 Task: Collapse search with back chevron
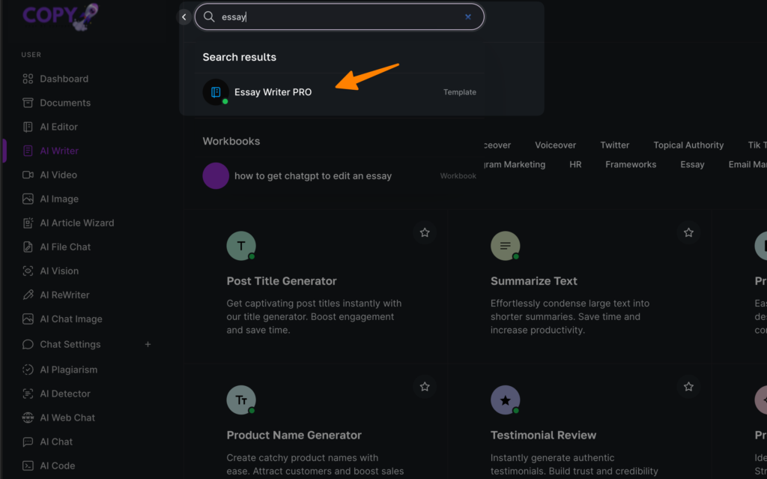click(184, 16)
